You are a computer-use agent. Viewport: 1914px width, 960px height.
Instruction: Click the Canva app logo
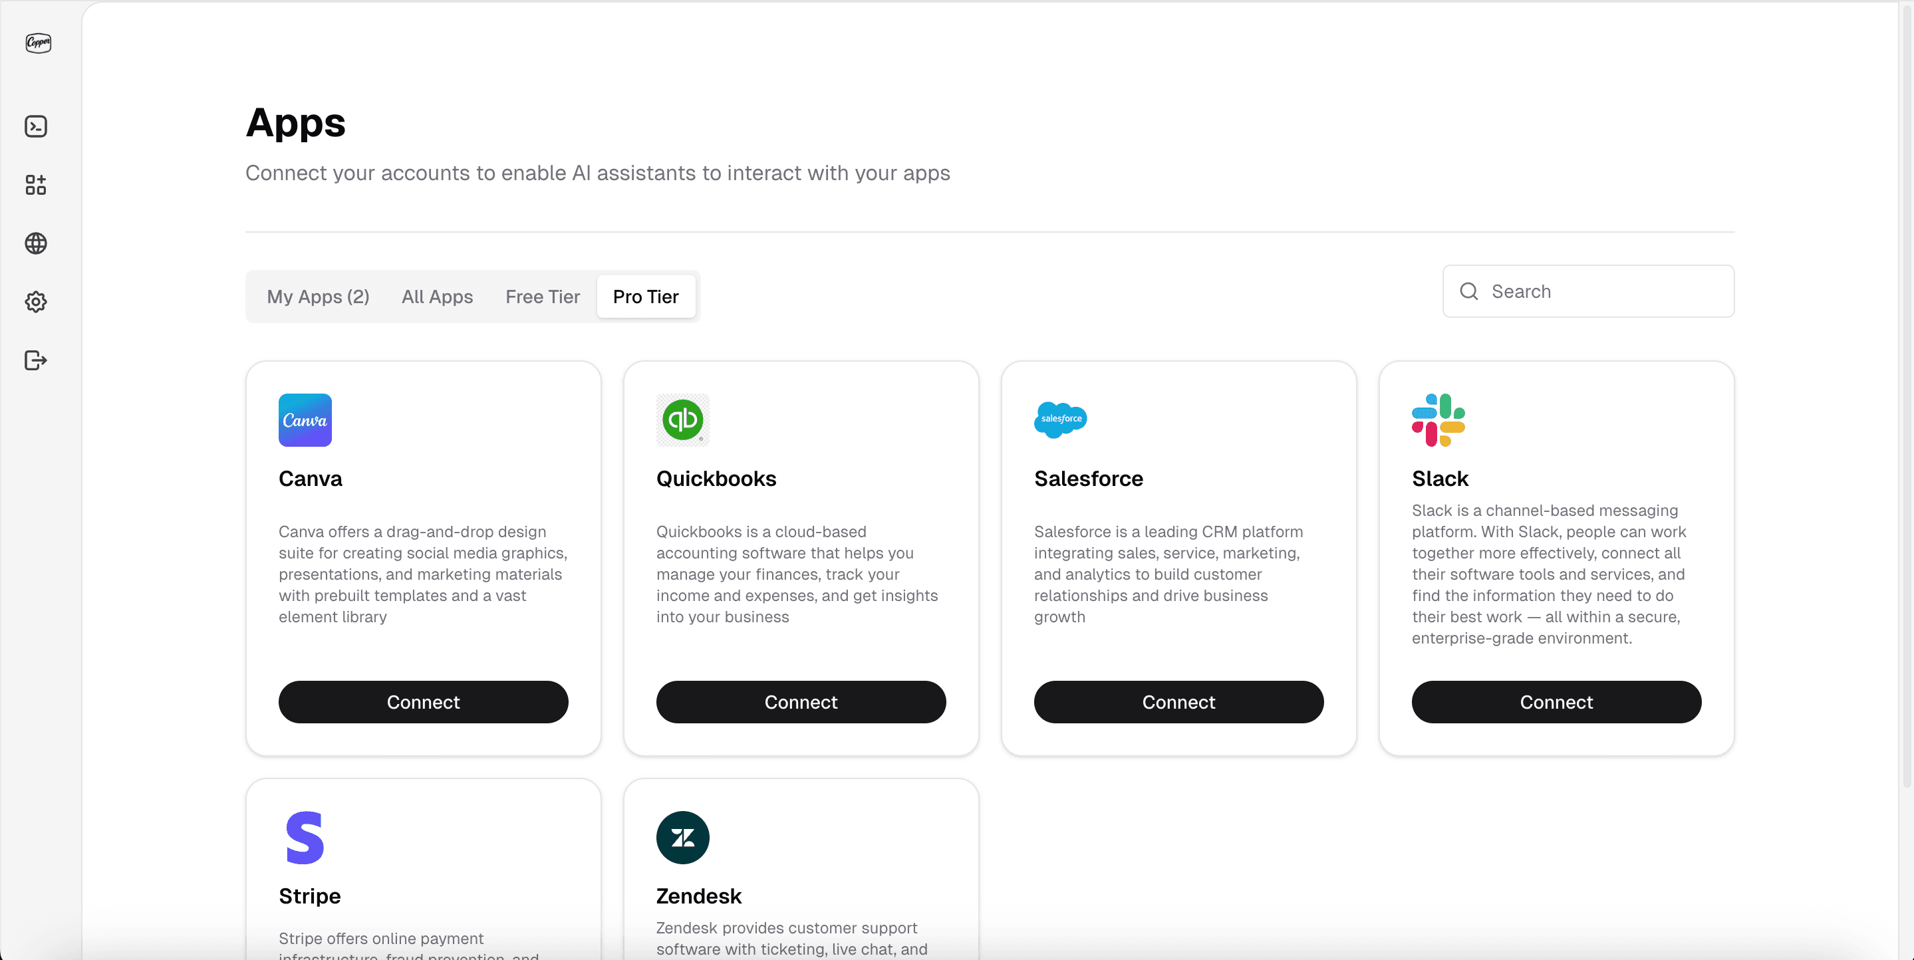click(305, 420)
